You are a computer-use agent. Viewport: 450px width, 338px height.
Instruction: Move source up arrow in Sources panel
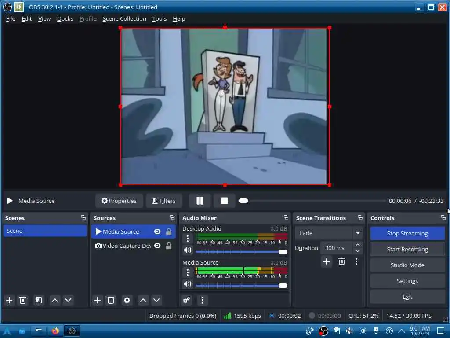pos(143,300)
